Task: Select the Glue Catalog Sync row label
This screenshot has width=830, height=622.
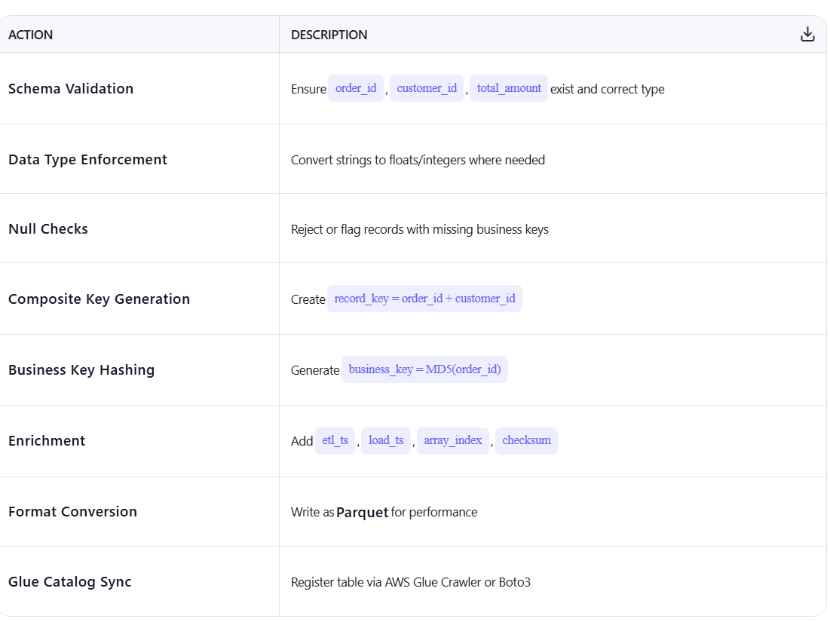Action: (x=69, y=581)
